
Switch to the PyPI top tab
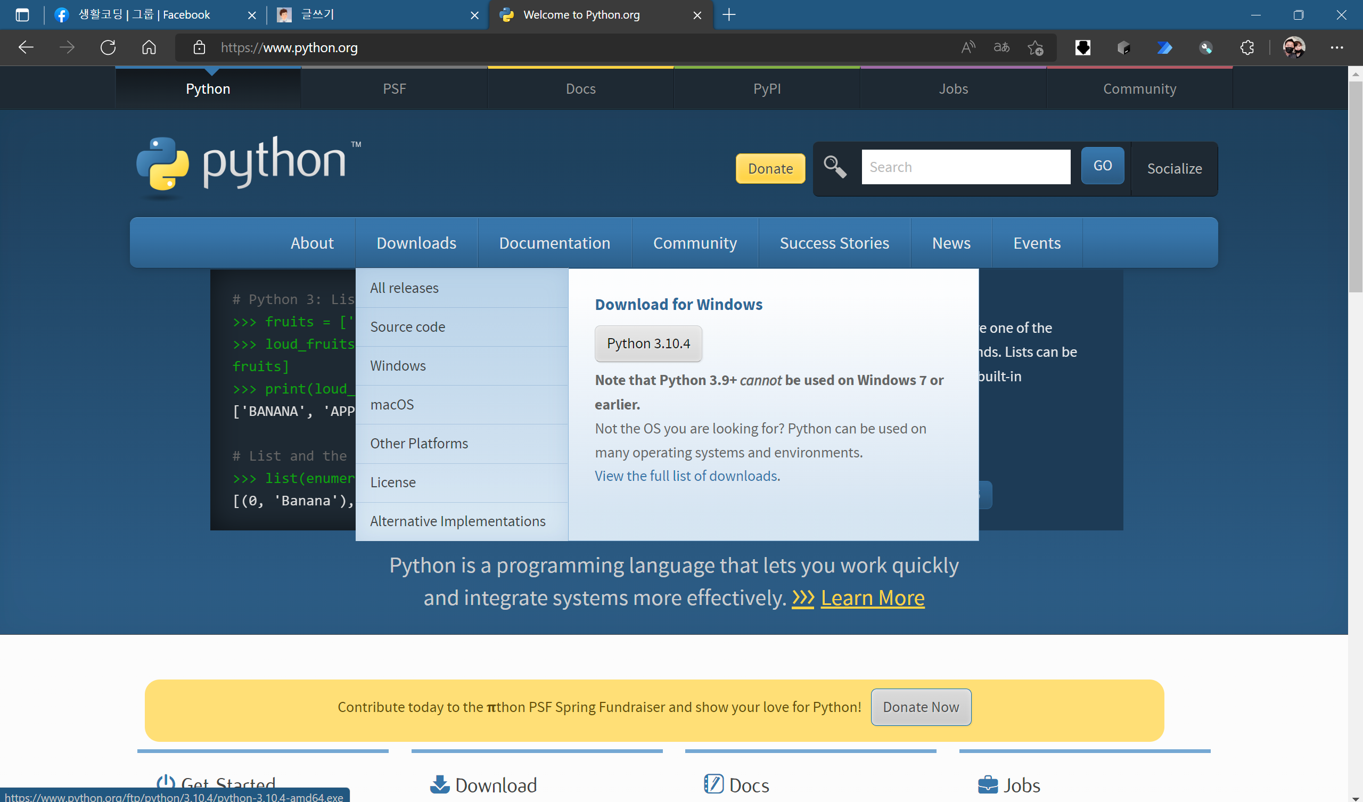pos(766,89)
